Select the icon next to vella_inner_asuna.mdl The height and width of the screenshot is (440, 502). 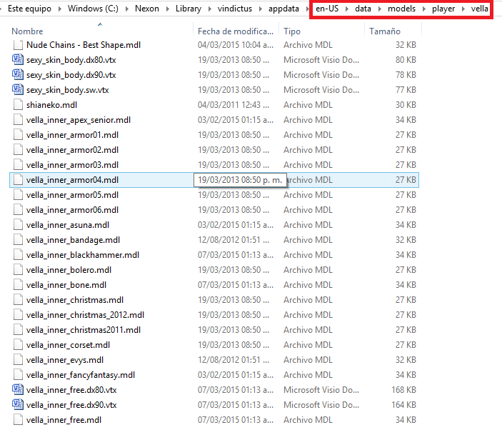(x=18, y=225)
